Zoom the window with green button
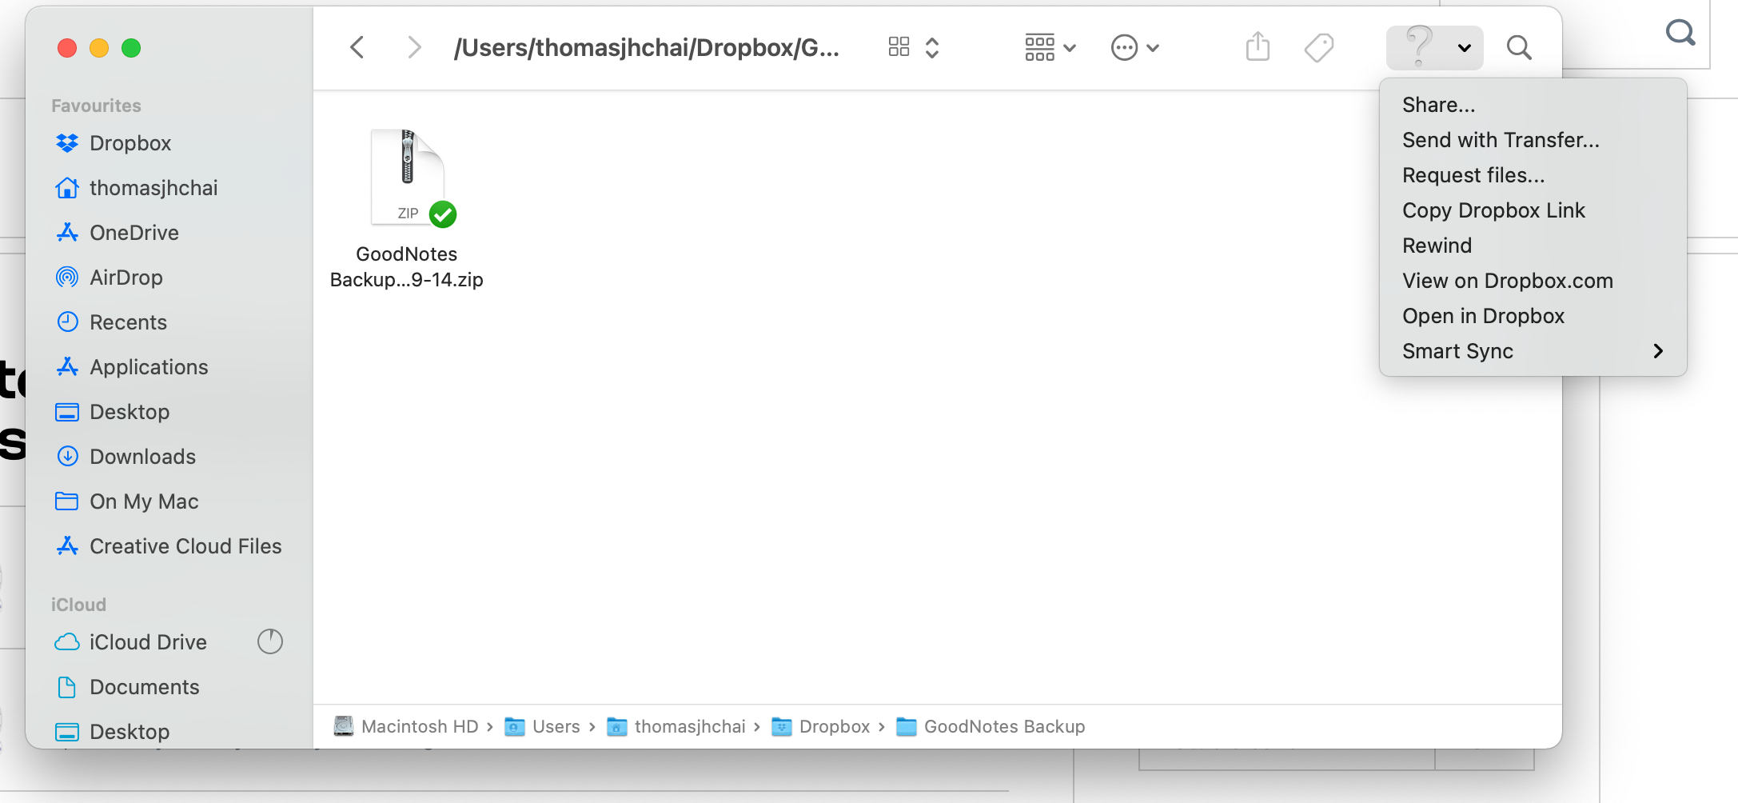The width and height of the screenshot is (1738, 803). 131,48
